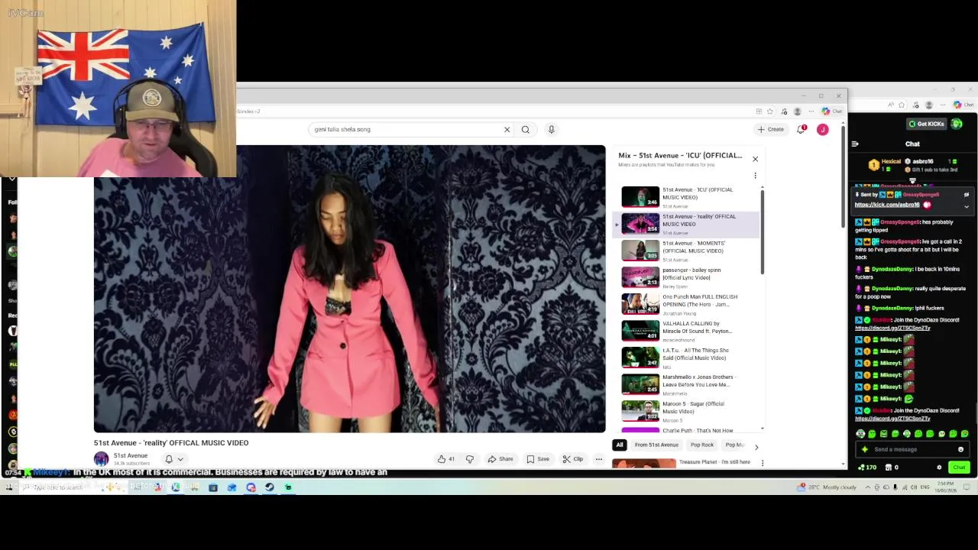This screenshot has width=978, height=550.
Task: Open Steam from the taskbar
Action: (x=270, y=487)
